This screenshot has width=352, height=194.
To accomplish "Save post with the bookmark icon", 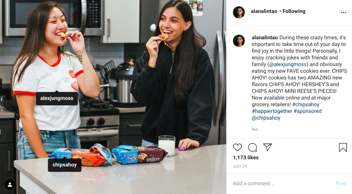I will (343, 148).
